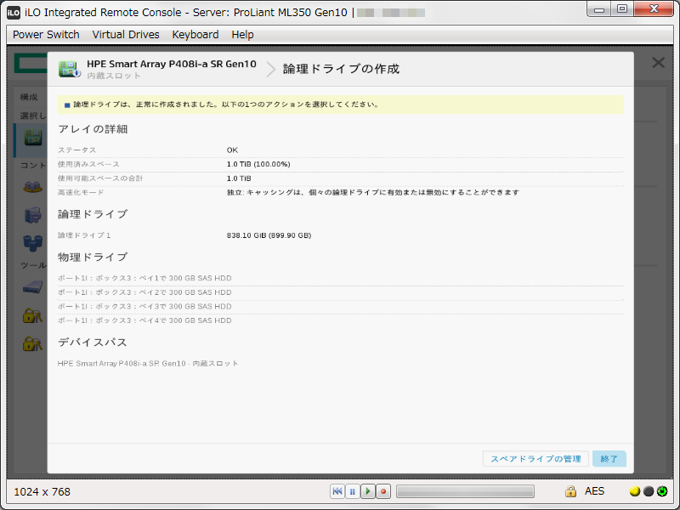This screenshot has height=510, width=680.
Task: Close the logical drive creation dialog
Action: pos(659,62)
